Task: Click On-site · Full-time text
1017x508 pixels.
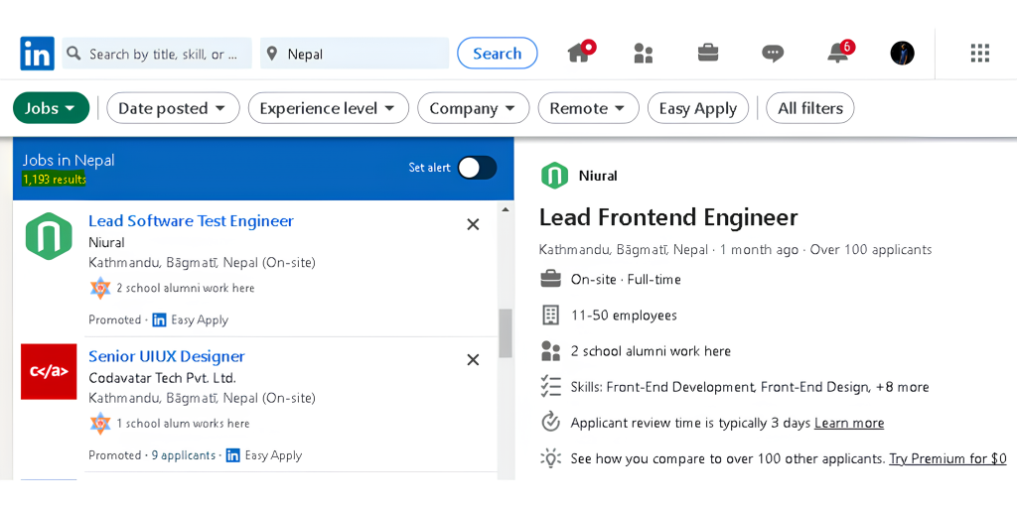Action: pyautogui.click(x=626, y=280)
